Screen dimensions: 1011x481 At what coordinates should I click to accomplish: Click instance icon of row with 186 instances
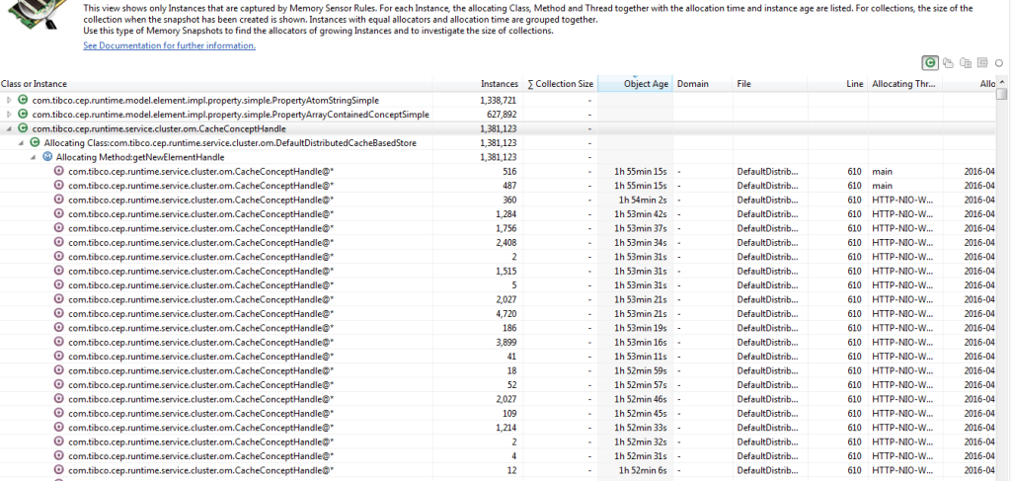pyautogui.click(x=58, y=328)
